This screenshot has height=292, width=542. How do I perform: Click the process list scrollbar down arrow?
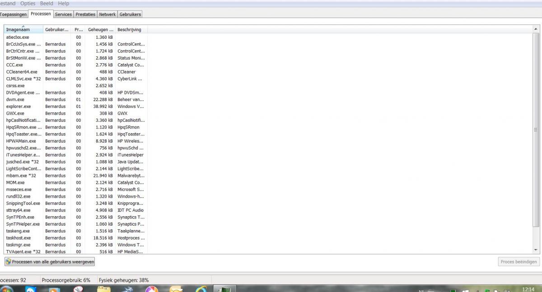click(x=536, y=250)
